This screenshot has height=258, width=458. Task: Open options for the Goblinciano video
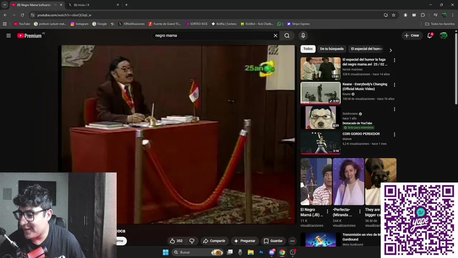click(394, 109)
